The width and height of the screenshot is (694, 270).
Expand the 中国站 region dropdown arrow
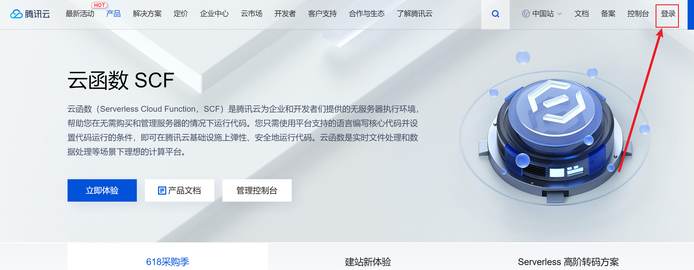(560, 14)
